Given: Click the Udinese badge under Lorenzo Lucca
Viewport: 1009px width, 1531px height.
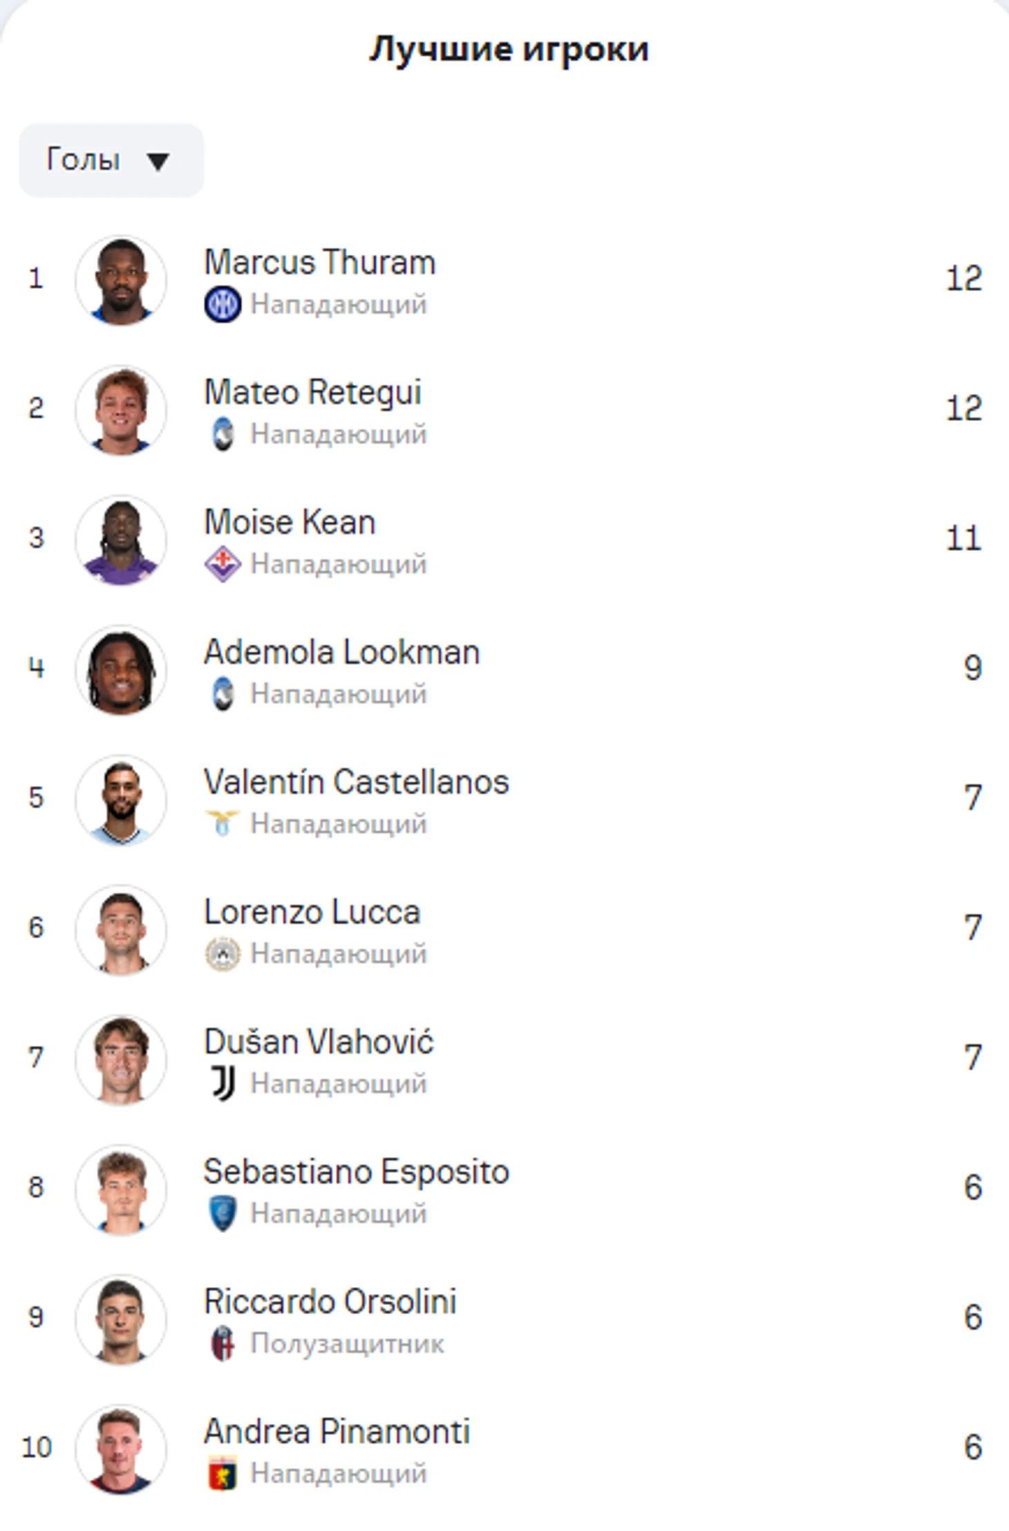Looking at the screenshot, I should (x=223, y=955).
